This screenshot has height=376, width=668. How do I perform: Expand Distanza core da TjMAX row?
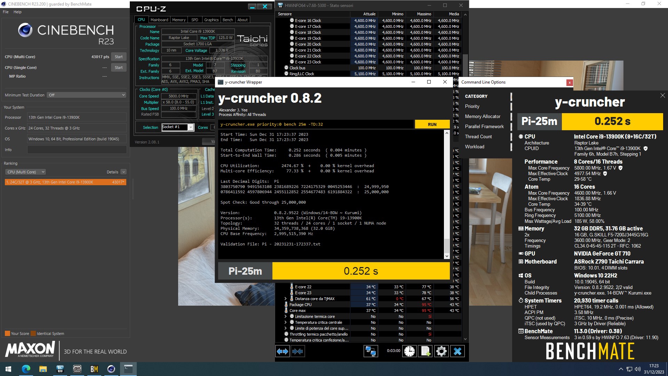pos(286,299)
